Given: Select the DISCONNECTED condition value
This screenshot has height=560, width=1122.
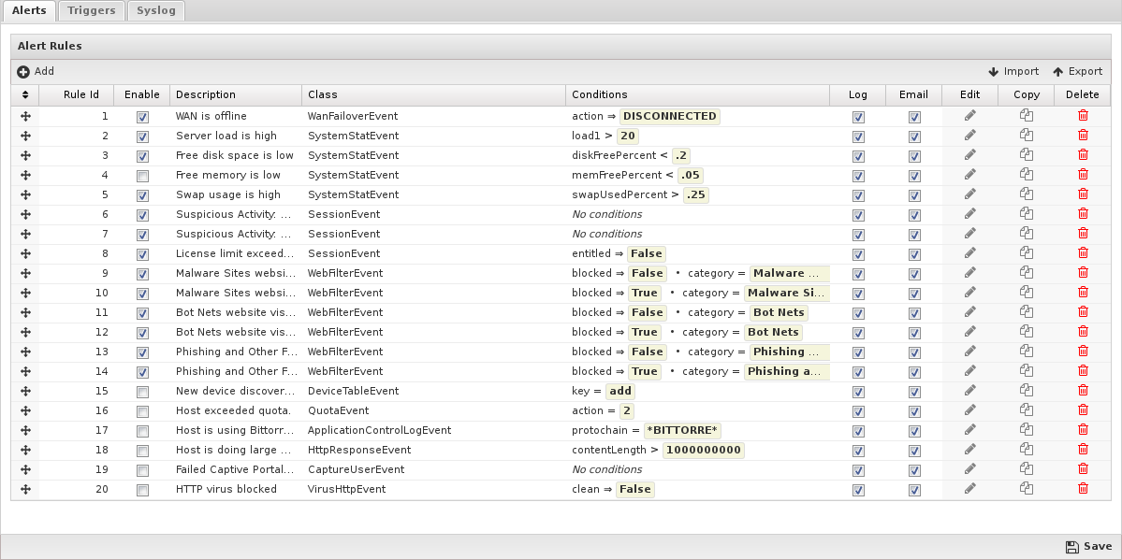Looking at the screenshot, I should (670, 116).
